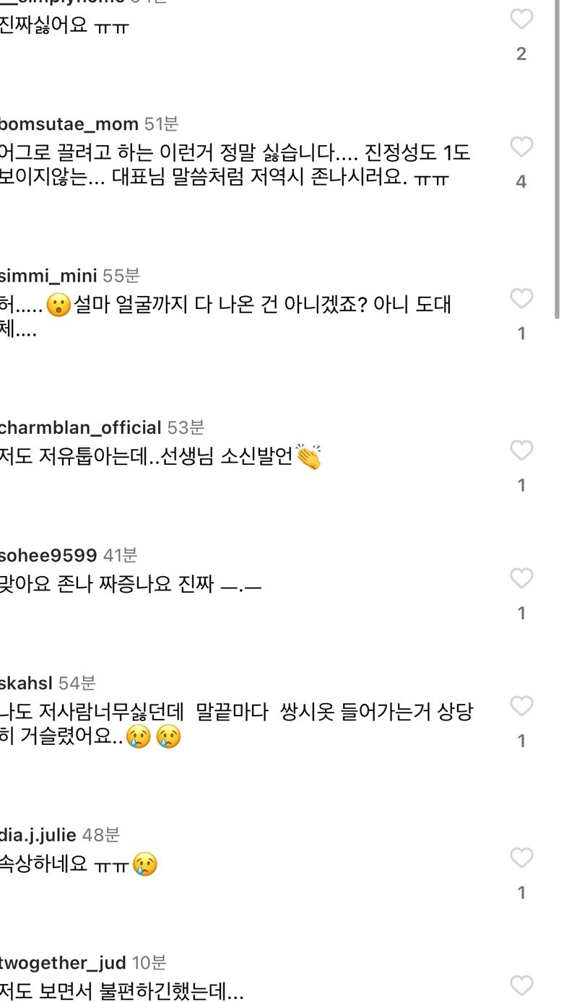564x1002 pixels.
Task: Like charmblan_official's comment
Action: click(521, 451)
